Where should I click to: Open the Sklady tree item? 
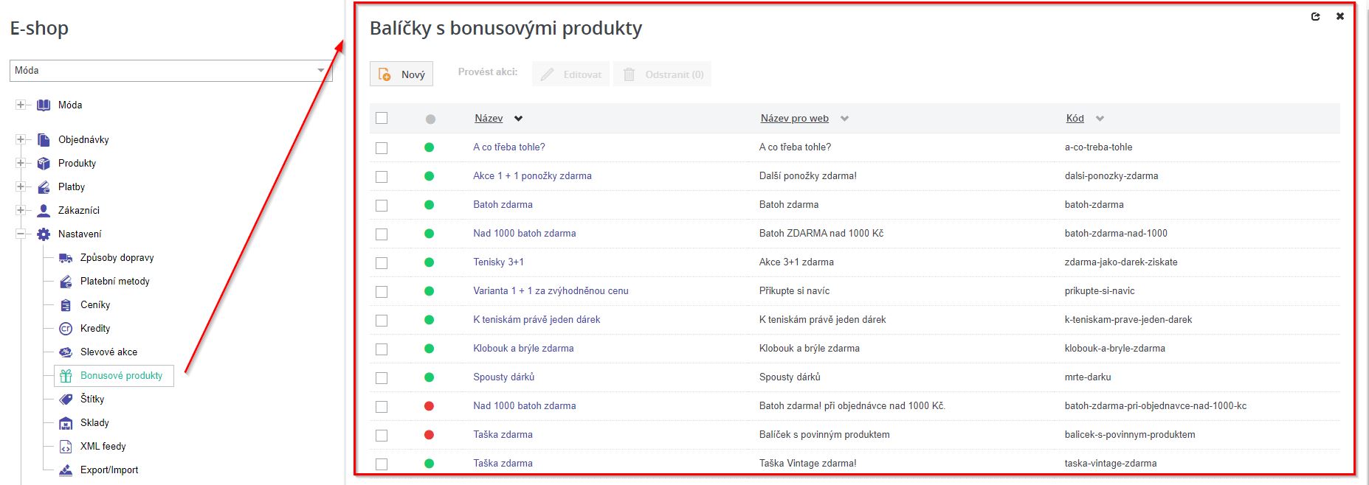point(94,422)
